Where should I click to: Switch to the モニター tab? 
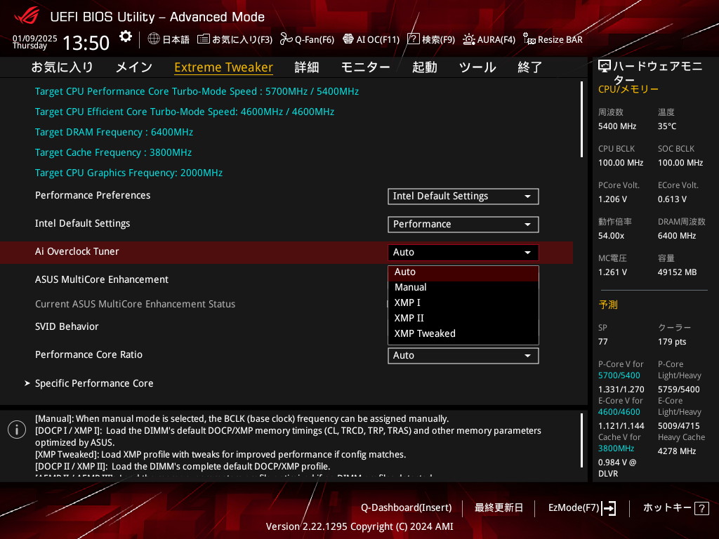pos(365,67)
